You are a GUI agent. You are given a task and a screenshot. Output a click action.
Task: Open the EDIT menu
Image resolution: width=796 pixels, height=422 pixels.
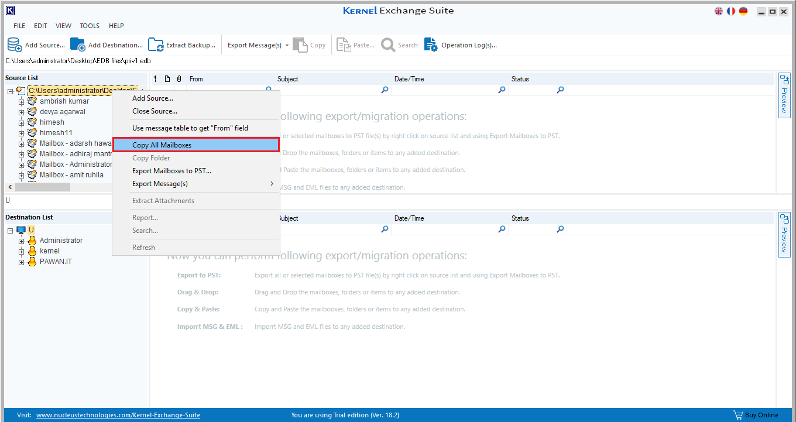pyautogui.click(x=40, y=26)
